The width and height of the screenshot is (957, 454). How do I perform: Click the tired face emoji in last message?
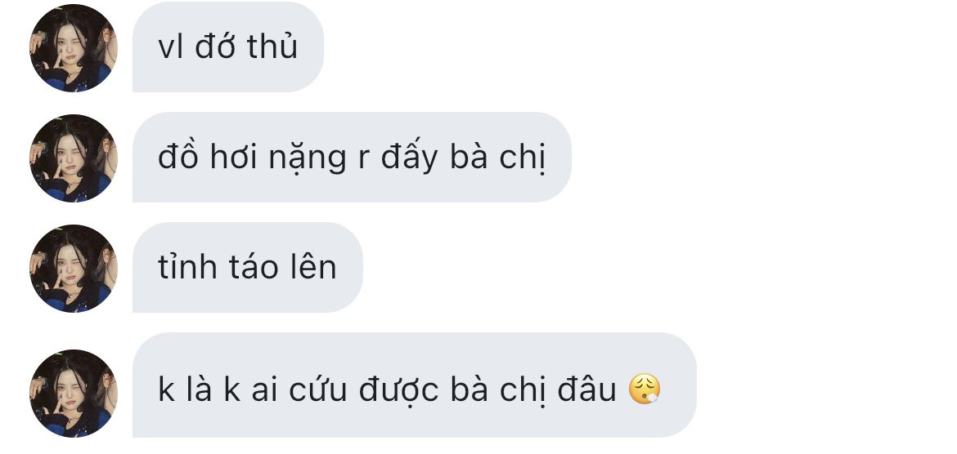(x=645, y=389)
